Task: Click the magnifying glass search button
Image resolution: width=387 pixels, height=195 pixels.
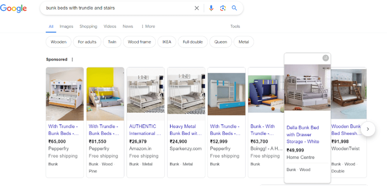Action: click(235, 8)
